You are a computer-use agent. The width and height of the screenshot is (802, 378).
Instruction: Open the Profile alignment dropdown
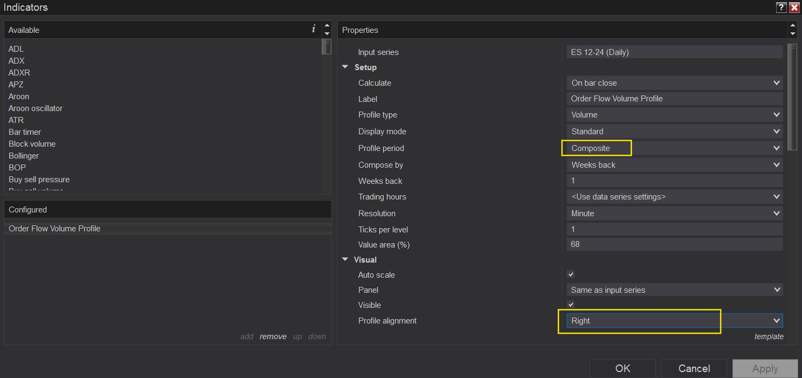pyautogui.click(x=675, y=321)
